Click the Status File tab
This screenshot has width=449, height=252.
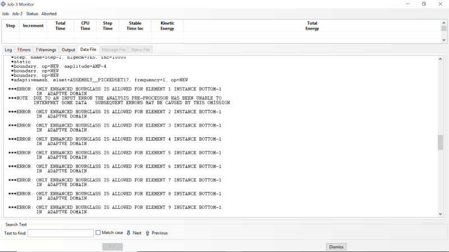click(140, 50)
